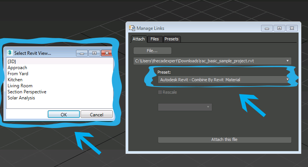This screenshot has width=308, height=167.
Task: Close the Select Revit View dialog
Action: (107, 53)
